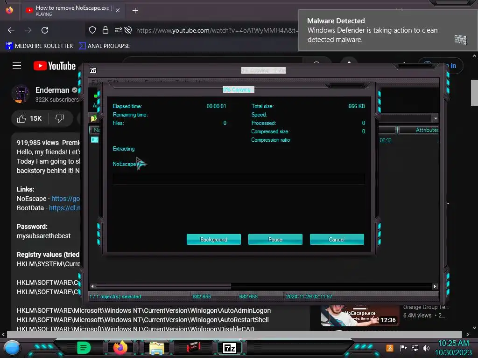Click the 919,985 views text
This screenshot has height=358, width=478.
pos(38,143)
